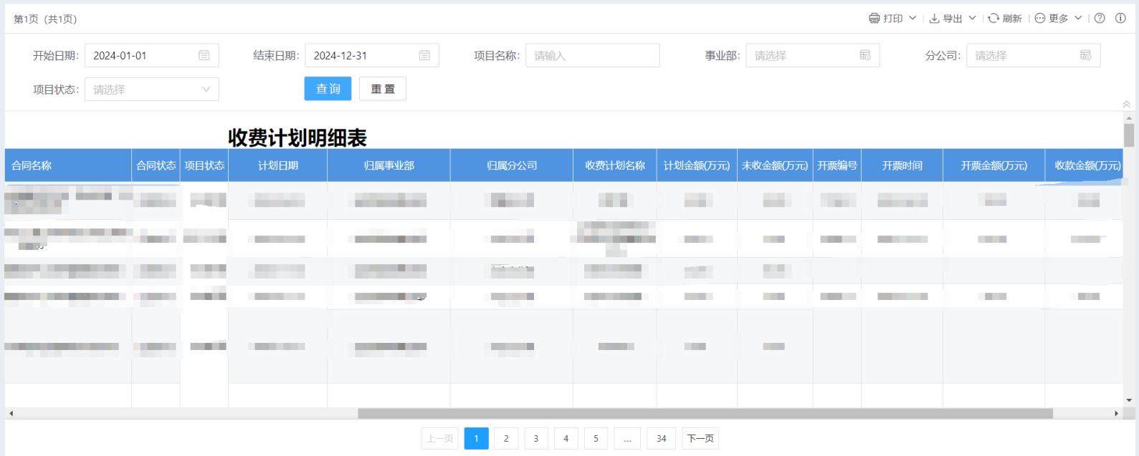Click the info circle icon
Screen dimensions: 1139x456
click(1120, 19)
